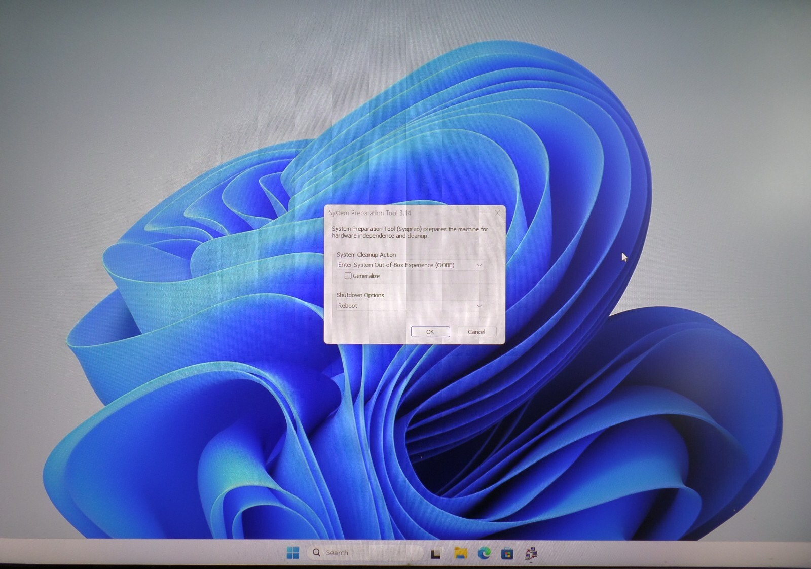
Task: Open the Shutdown Options dropdown showing Reboot
Action: pos(410,306)
